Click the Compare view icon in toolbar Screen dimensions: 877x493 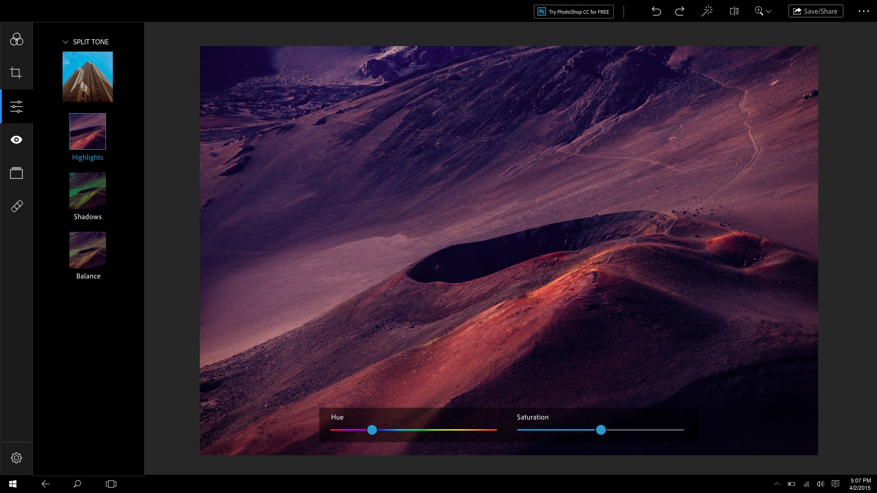pos(735,11)
